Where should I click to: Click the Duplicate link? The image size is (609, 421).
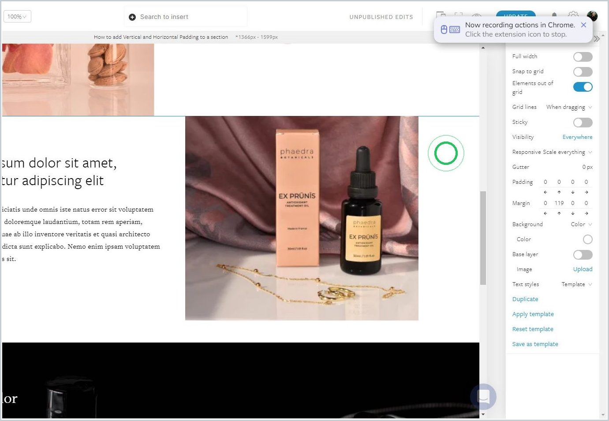525,299
